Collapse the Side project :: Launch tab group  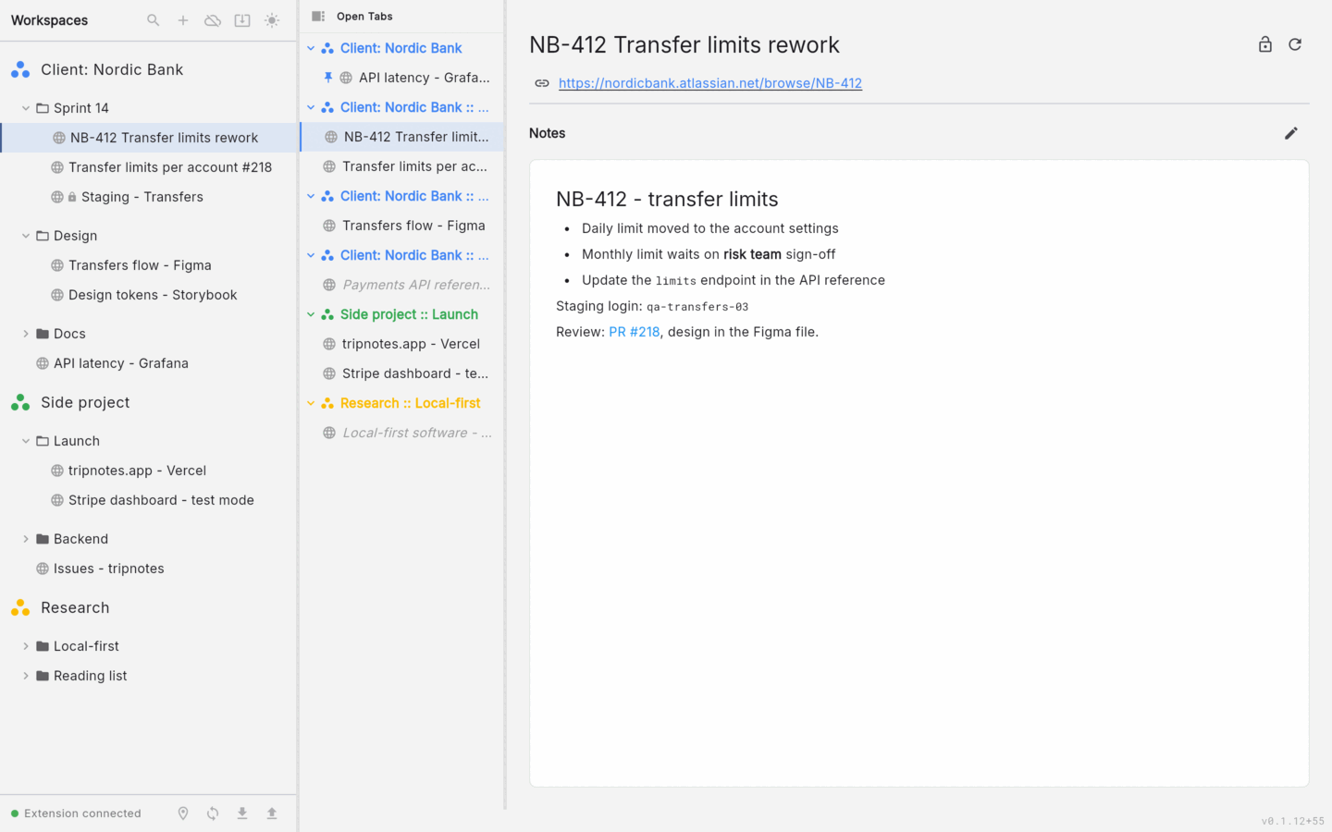click(311, 314)
